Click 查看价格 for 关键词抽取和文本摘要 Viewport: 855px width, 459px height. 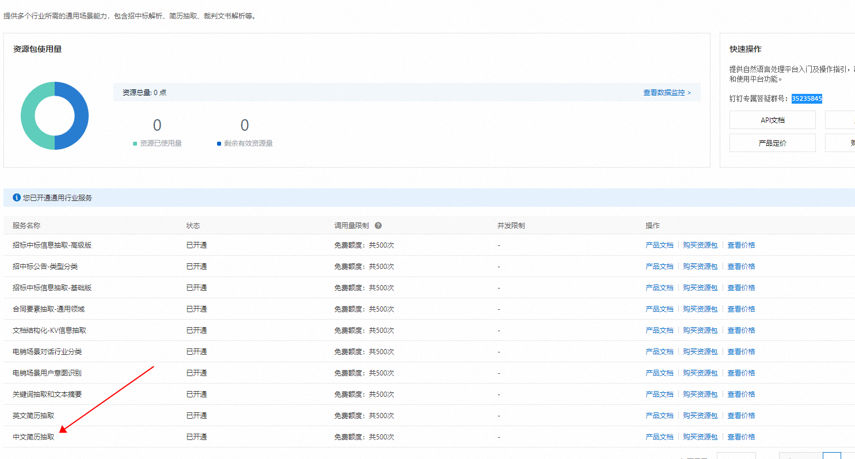(741, 394)
